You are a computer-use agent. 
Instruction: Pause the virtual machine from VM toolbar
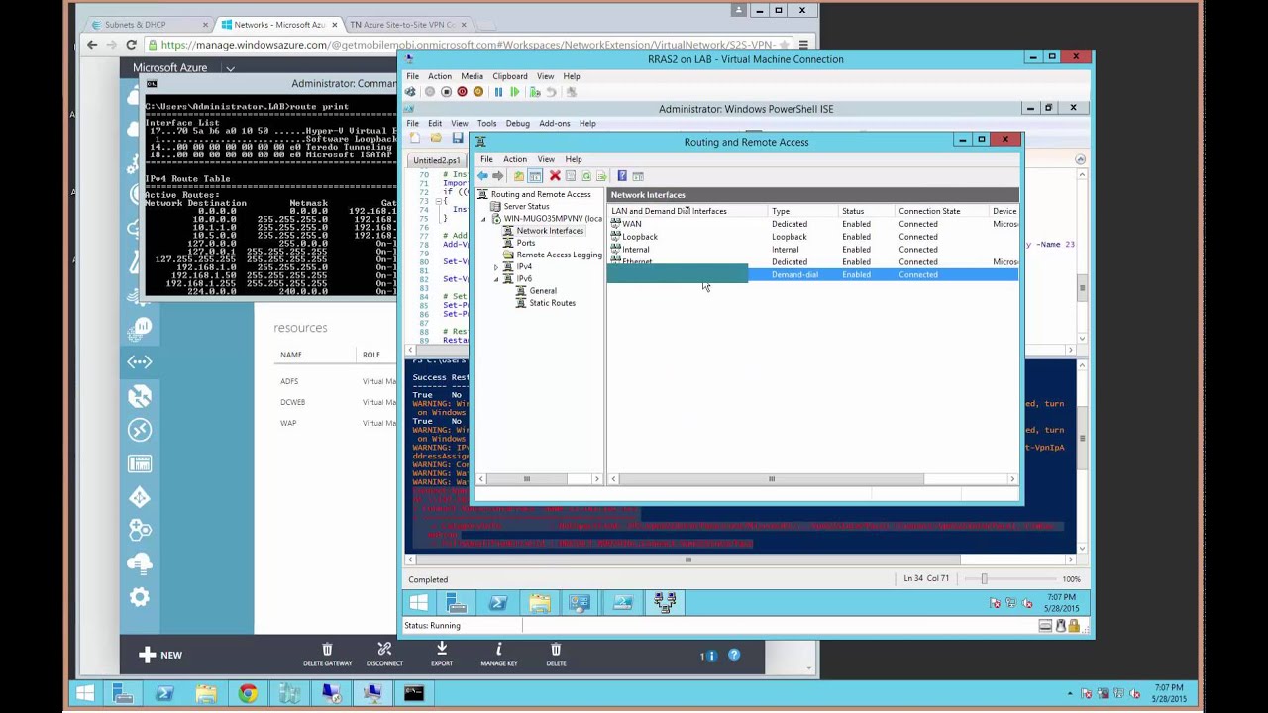coord(498,92)
